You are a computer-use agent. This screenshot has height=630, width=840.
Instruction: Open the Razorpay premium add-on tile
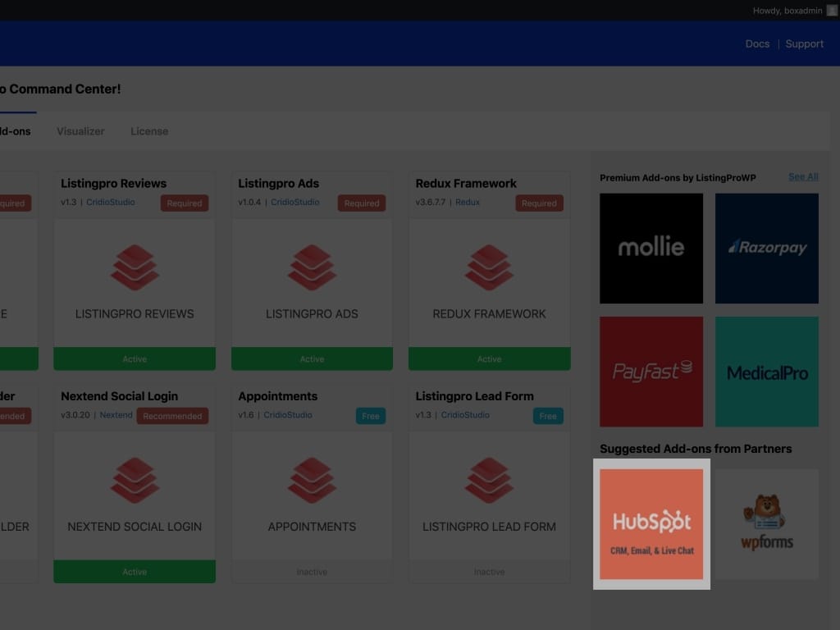[x=767, y=248]
